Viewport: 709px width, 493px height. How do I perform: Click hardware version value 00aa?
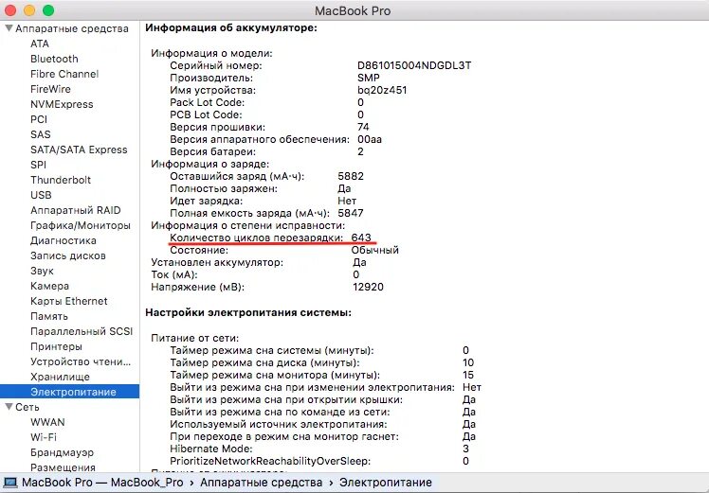370,139
